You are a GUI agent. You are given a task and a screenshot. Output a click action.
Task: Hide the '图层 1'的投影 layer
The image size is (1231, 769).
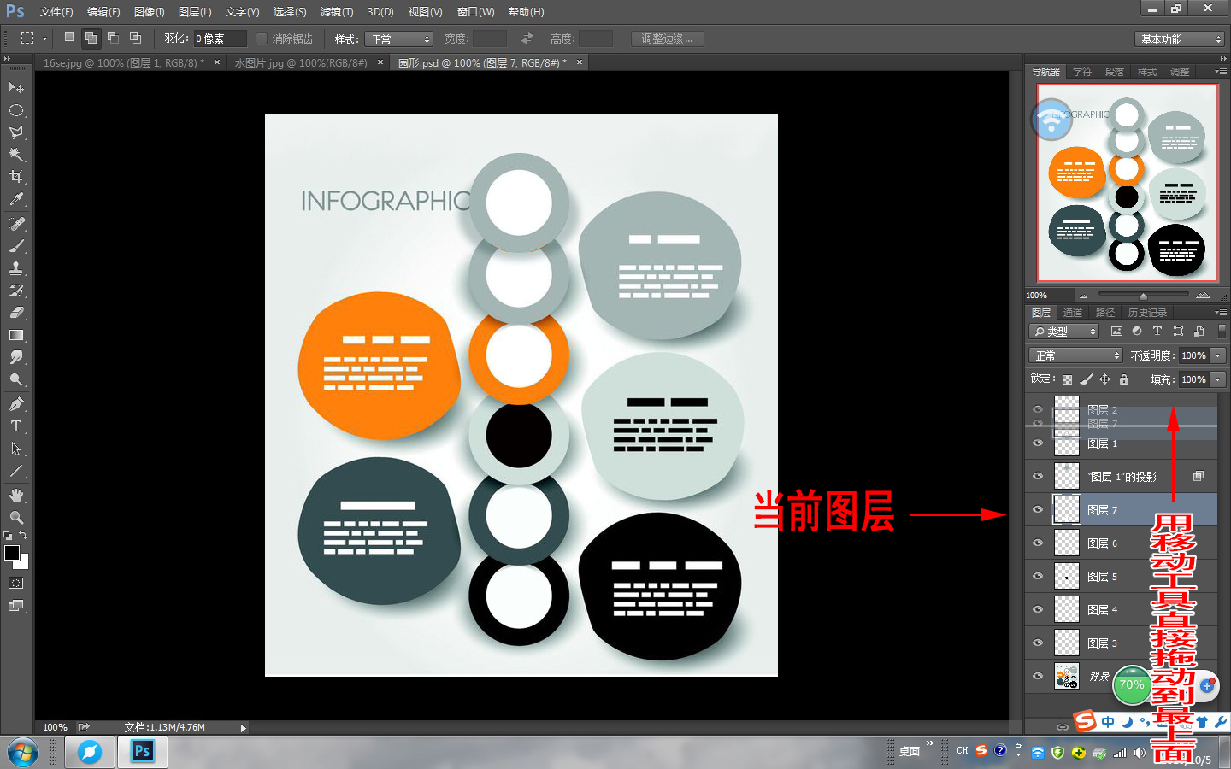tap(1038, 477)
